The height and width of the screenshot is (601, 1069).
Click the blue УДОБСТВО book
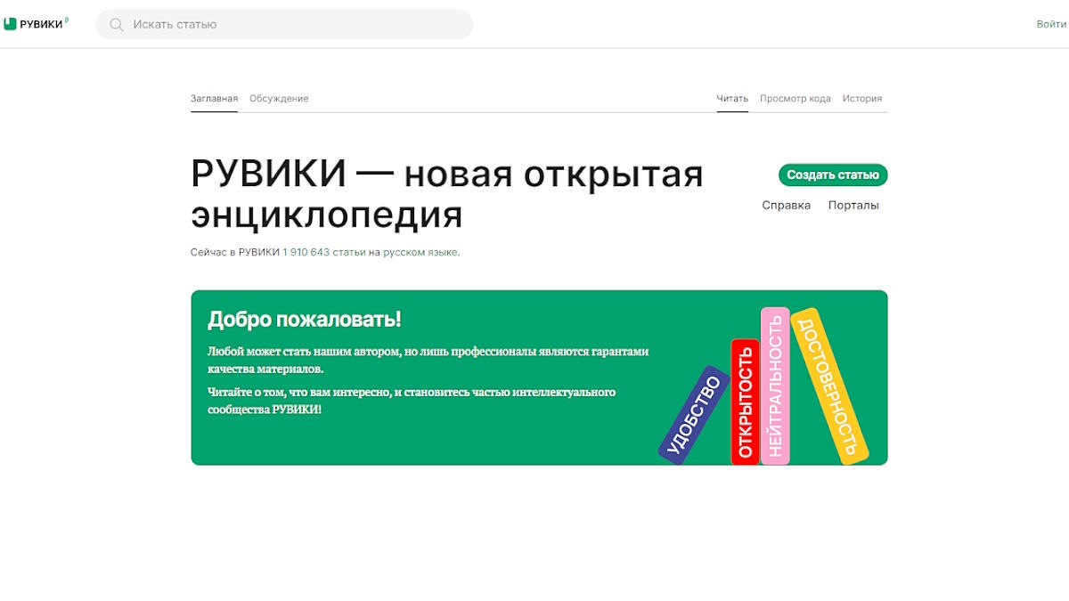coord(695,416)
